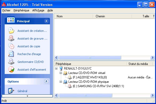Open the Affichage menu
156x104 pixels.
coord(38,10)
